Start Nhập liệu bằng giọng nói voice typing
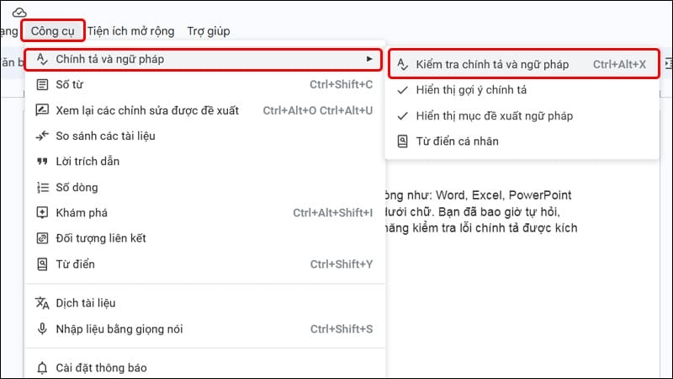Image resolution: width=673 pixels, height=379 pixels. click(204, 329)
